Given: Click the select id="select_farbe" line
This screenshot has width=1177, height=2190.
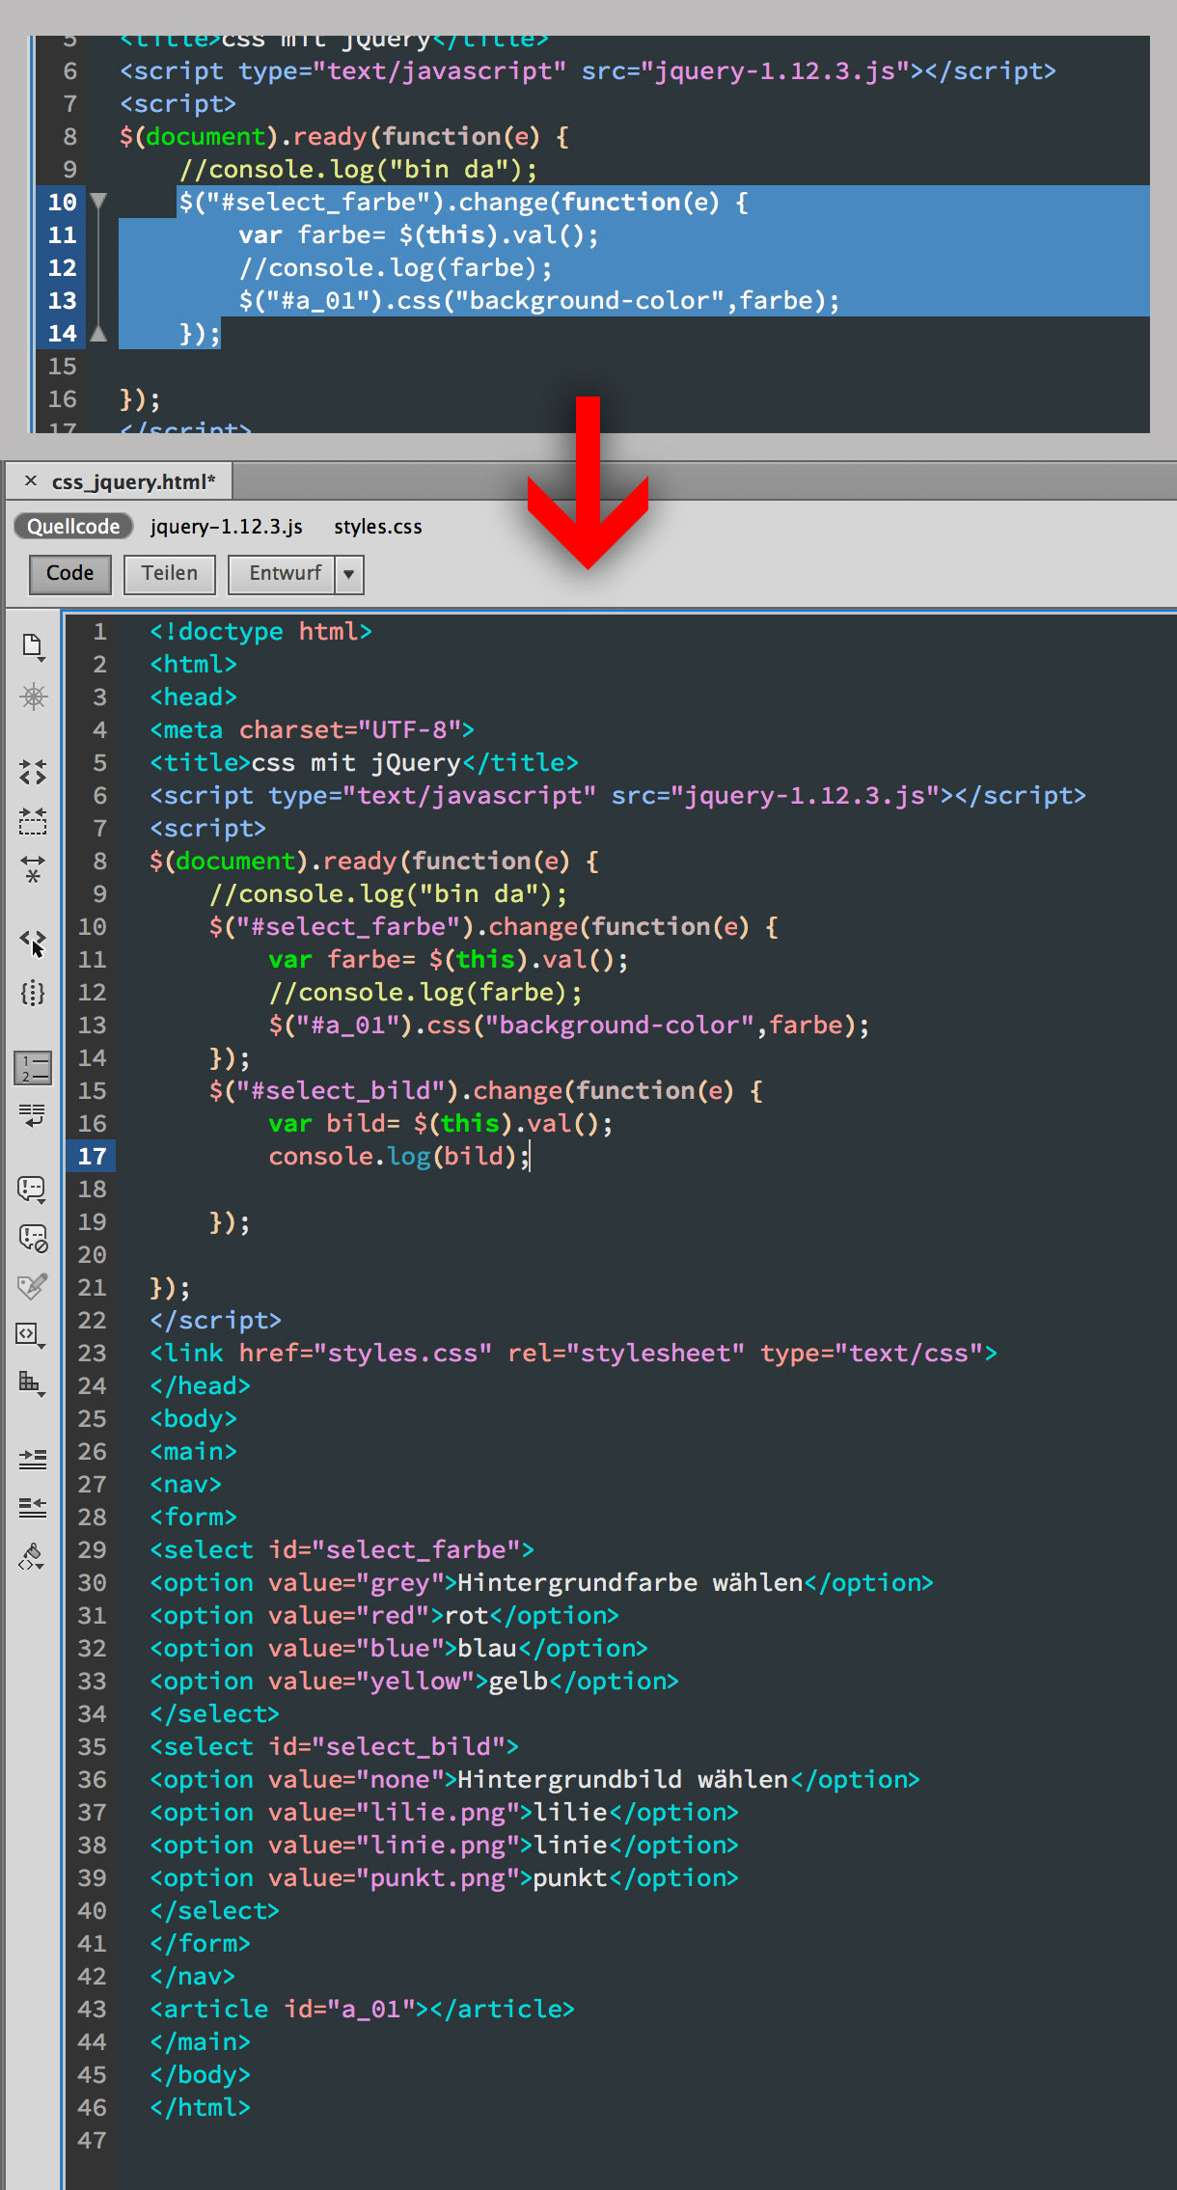Looking at the screenshot, I should click(342, 1549).
